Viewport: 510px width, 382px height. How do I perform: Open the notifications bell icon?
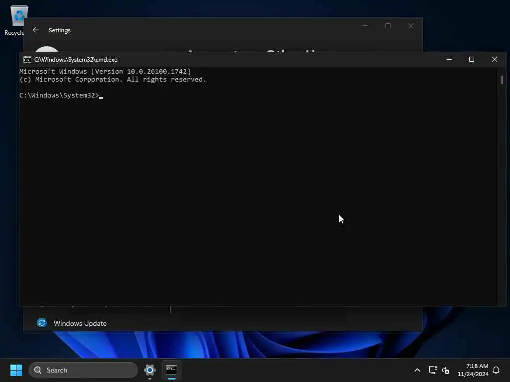[496, 370]
